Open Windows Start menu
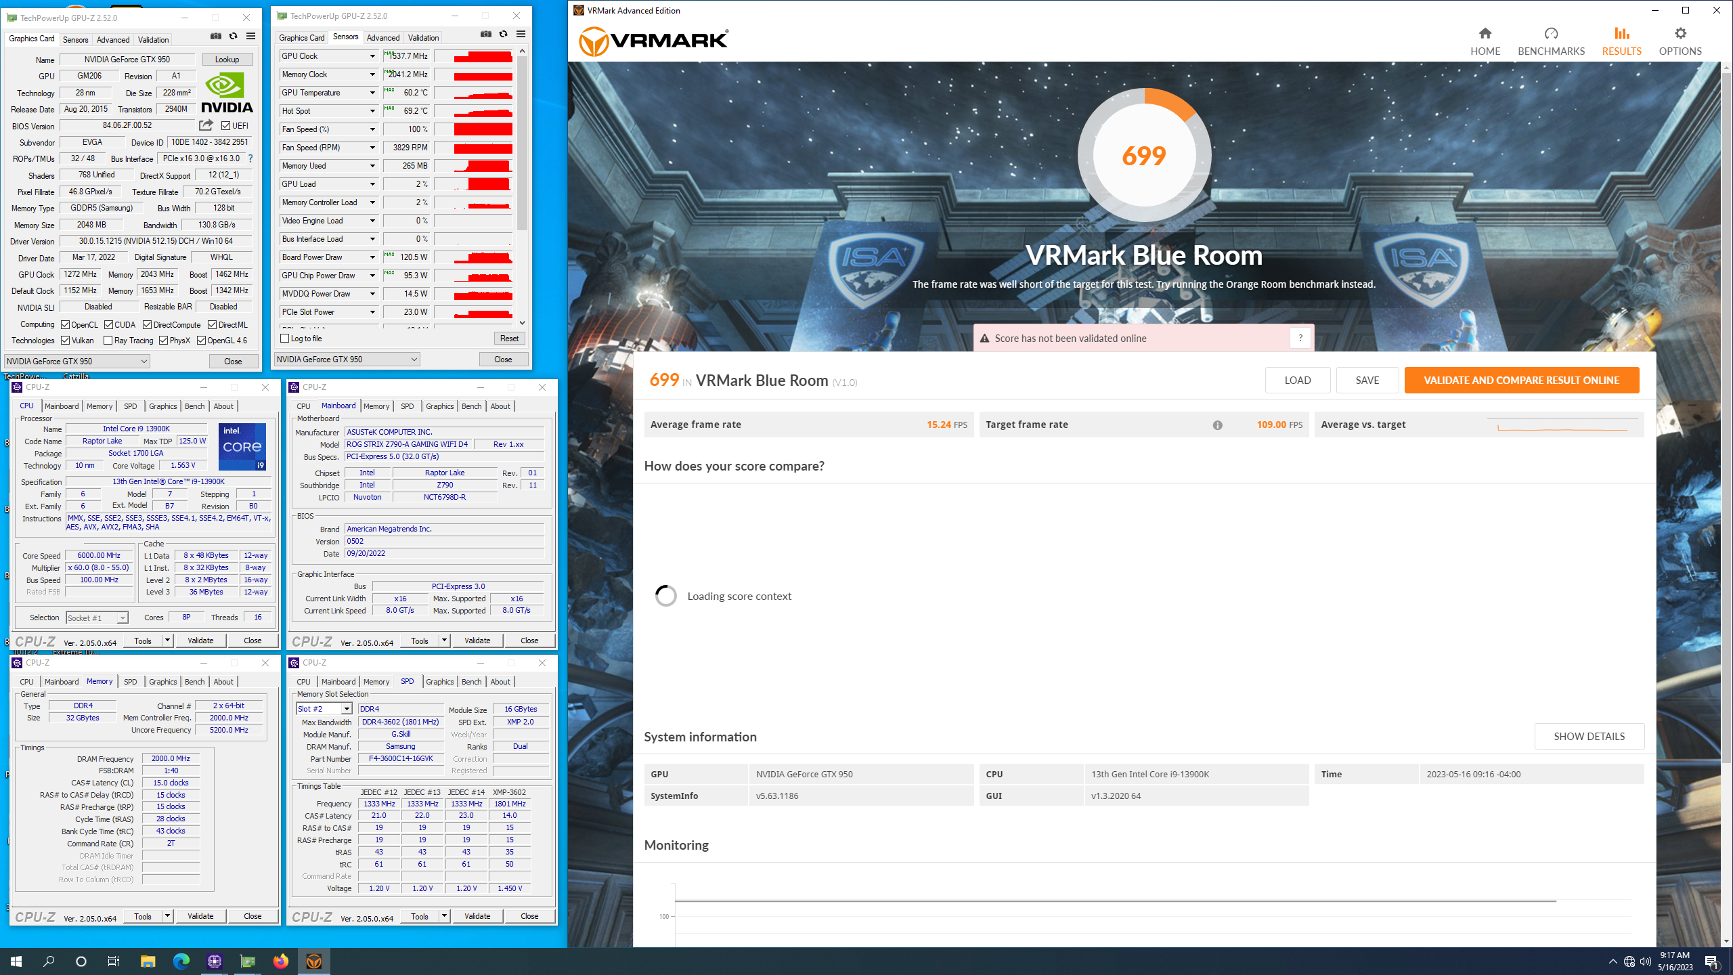The height and width of the screenshot is (975, 1733). [16, 961]
